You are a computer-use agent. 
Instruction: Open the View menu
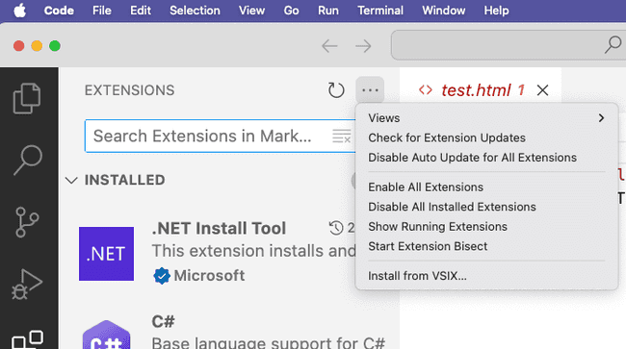(252, 11)
